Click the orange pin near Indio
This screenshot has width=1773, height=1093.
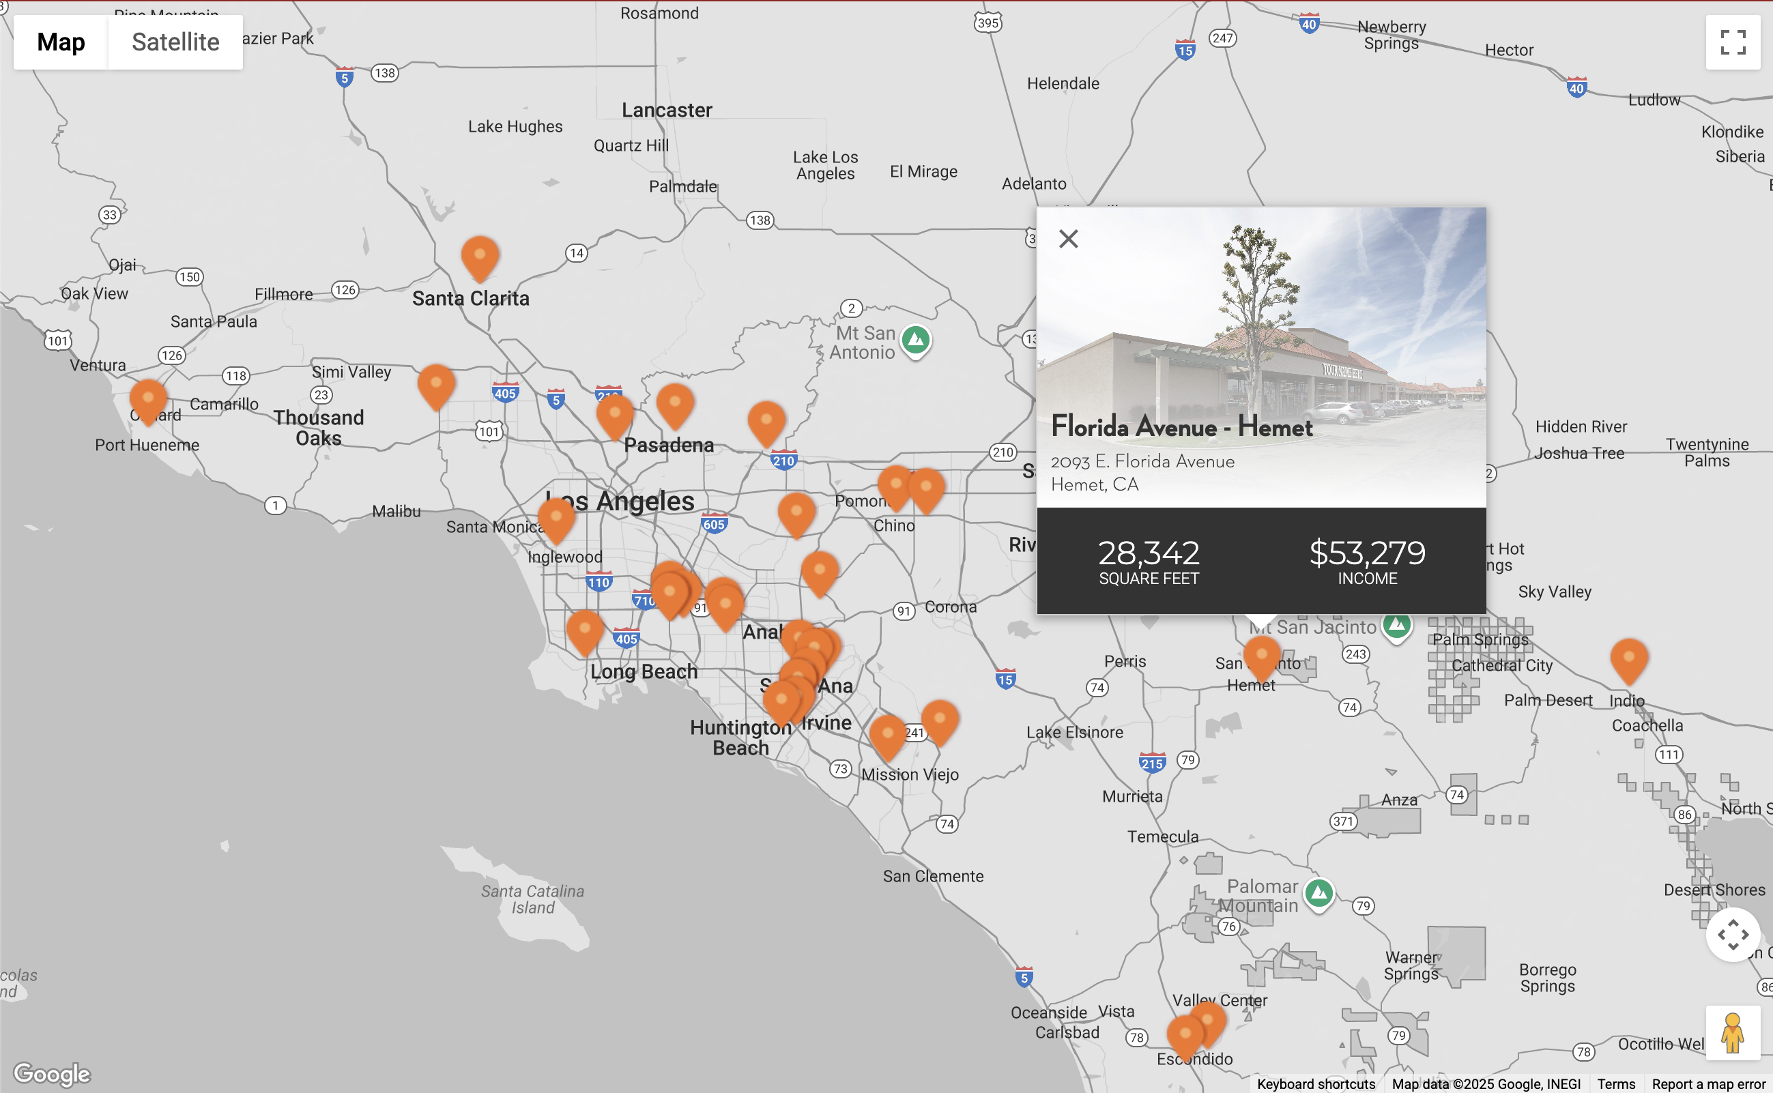(1628, 659)
